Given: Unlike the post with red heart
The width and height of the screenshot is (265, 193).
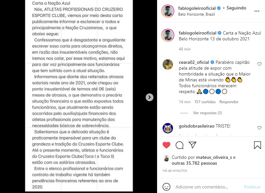Looking at the screenshot, I should pyautogui.click(x=166, y=145).
